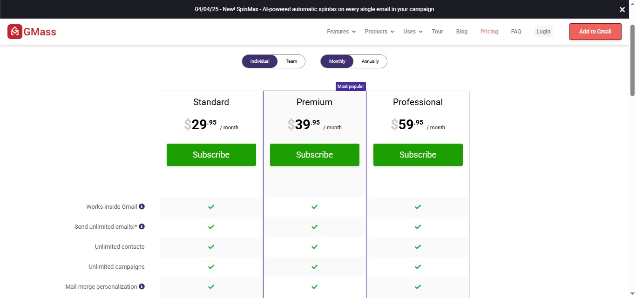
Task: Click the info icon beside Send unlimited emails
Action: click(142, 226)
